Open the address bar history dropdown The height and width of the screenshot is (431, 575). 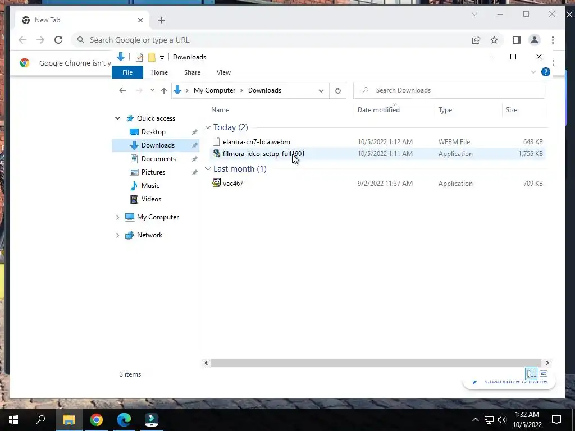pyautogui.click(x=321, y=91)
